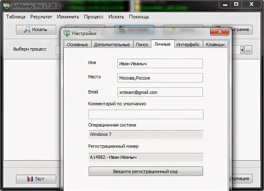Open the Таблица menu
The image size is (264, 191).
coord(16,17)
